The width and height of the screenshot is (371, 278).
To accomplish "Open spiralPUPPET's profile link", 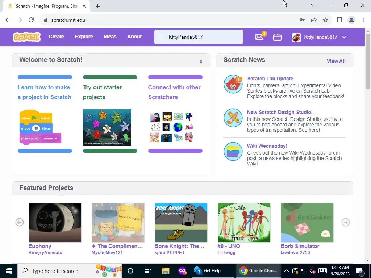I will click(x=170, y=252).
